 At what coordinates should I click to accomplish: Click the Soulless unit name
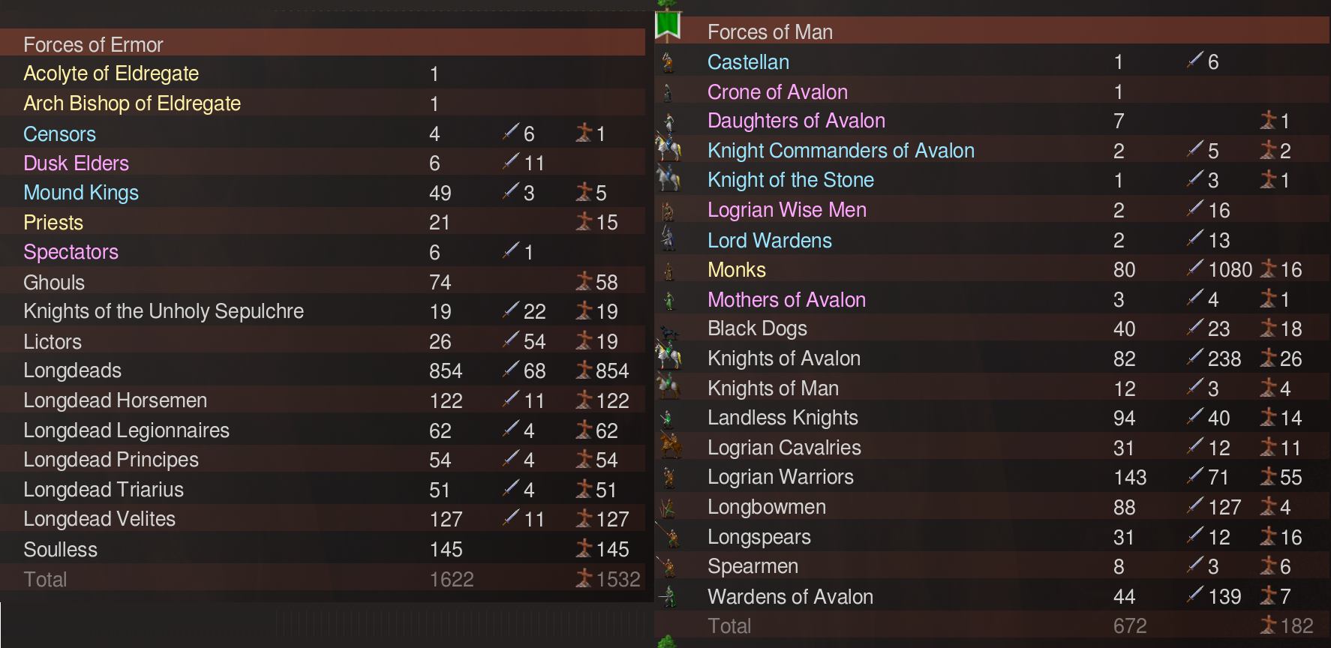coord(60,550)
